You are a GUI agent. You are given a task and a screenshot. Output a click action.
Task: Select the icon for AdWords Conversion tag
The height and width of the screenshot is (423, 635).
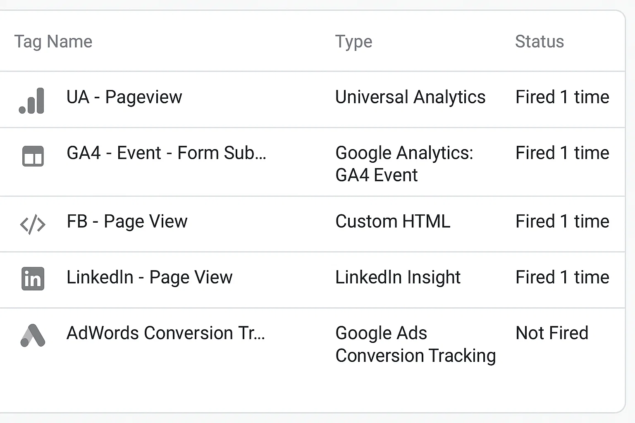[x=32, y=335]
